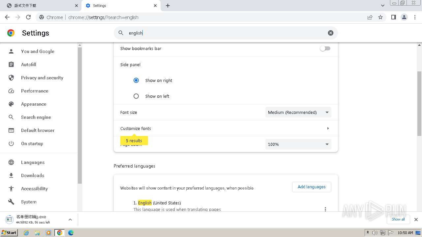
Task: Open the side panel icon
Action: 393,17
